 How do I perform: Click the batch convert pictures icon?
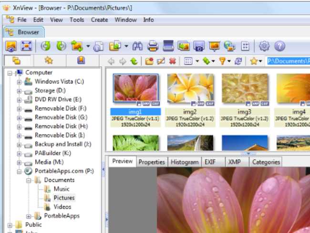click(x=184, y=46)
